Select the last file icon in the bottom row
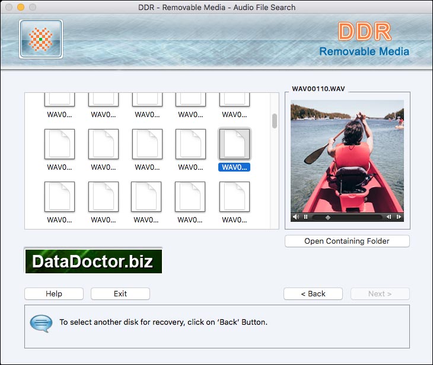 pos(234,197)
